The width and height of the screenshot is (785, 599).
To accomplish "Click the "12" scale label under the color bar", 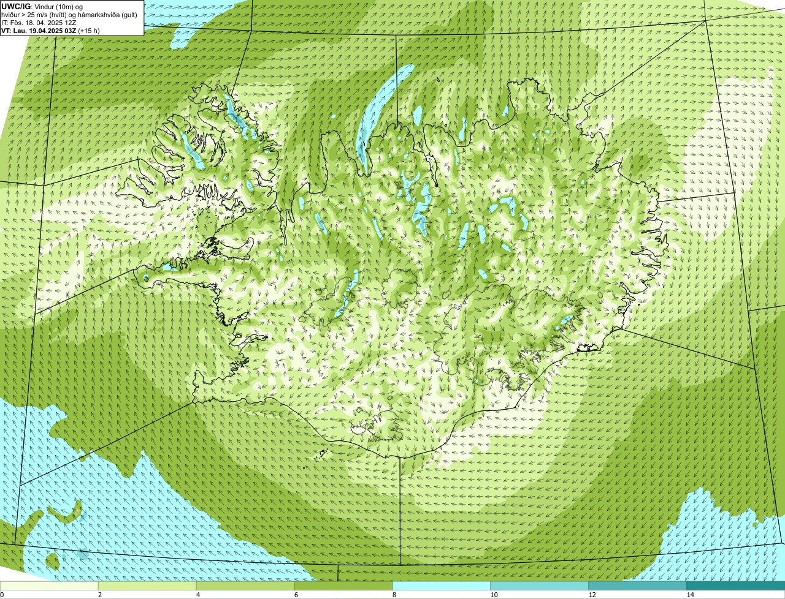I will (591, 595).
